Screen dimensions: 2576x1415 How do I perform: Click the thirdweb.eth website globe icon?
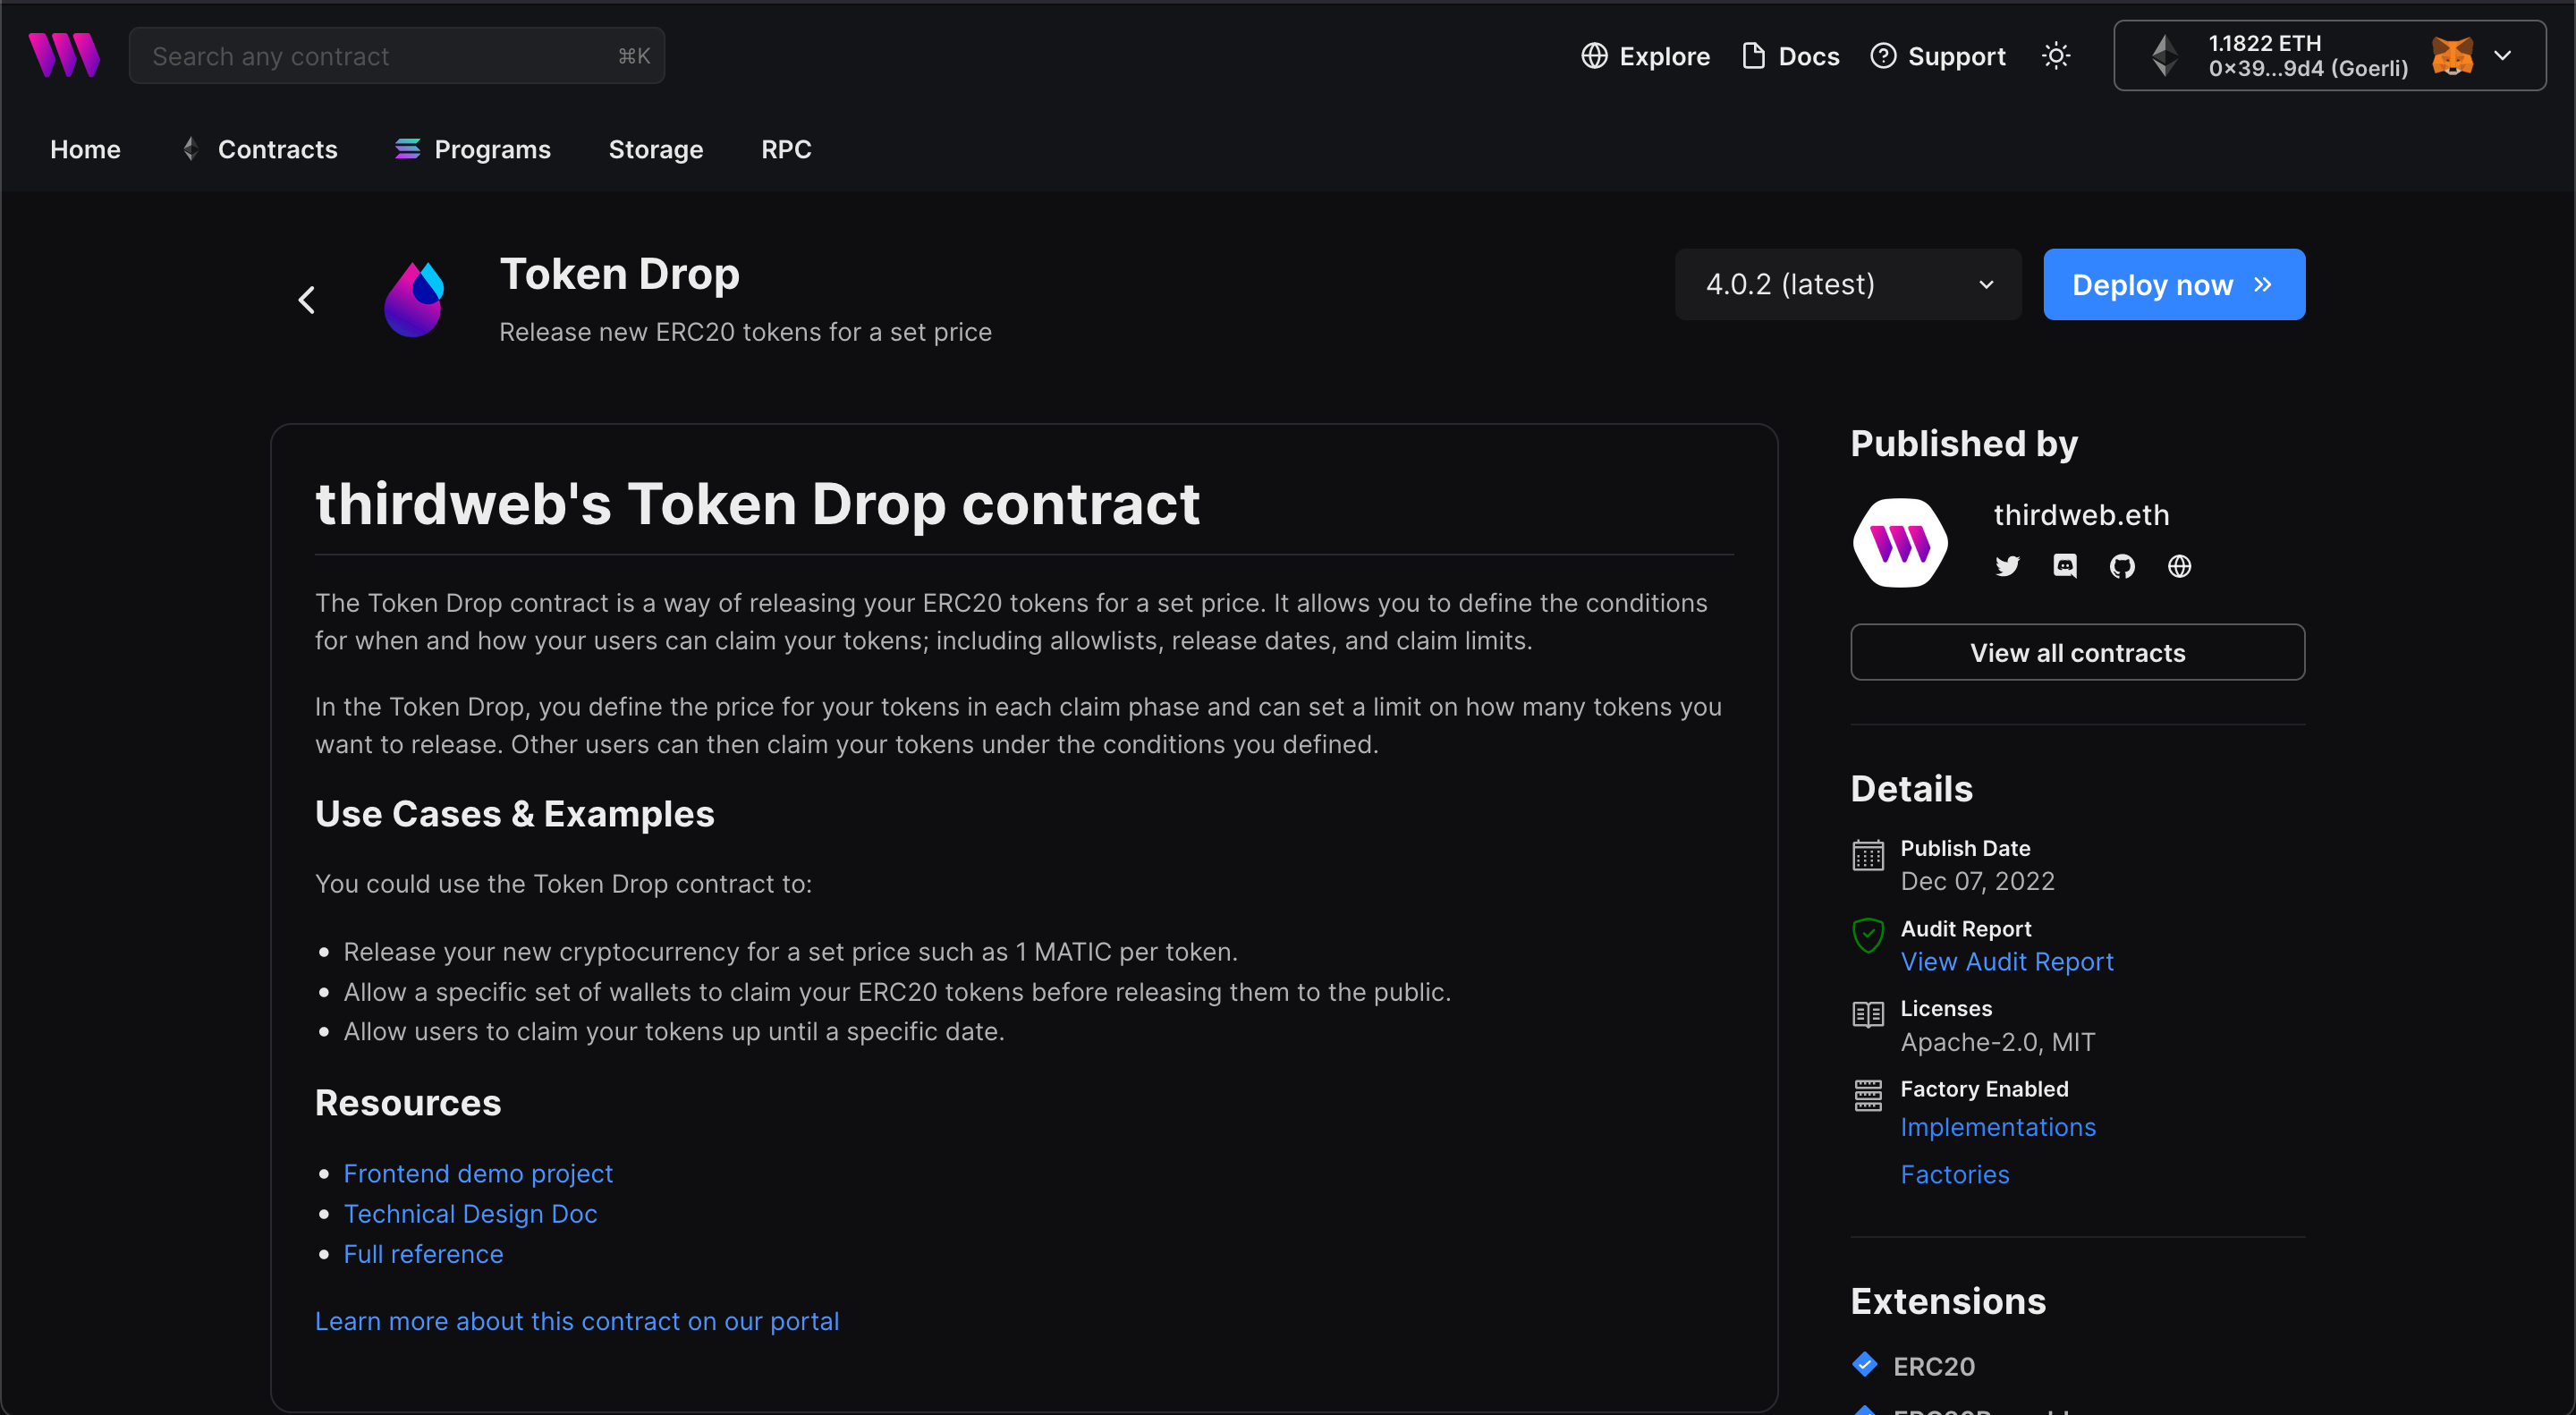click(x=2181, y=566)
